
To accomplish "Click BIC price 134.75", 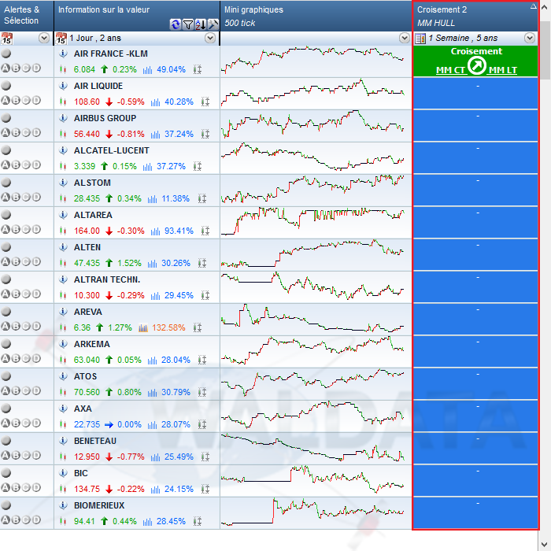I will click(x=87, y=489).
